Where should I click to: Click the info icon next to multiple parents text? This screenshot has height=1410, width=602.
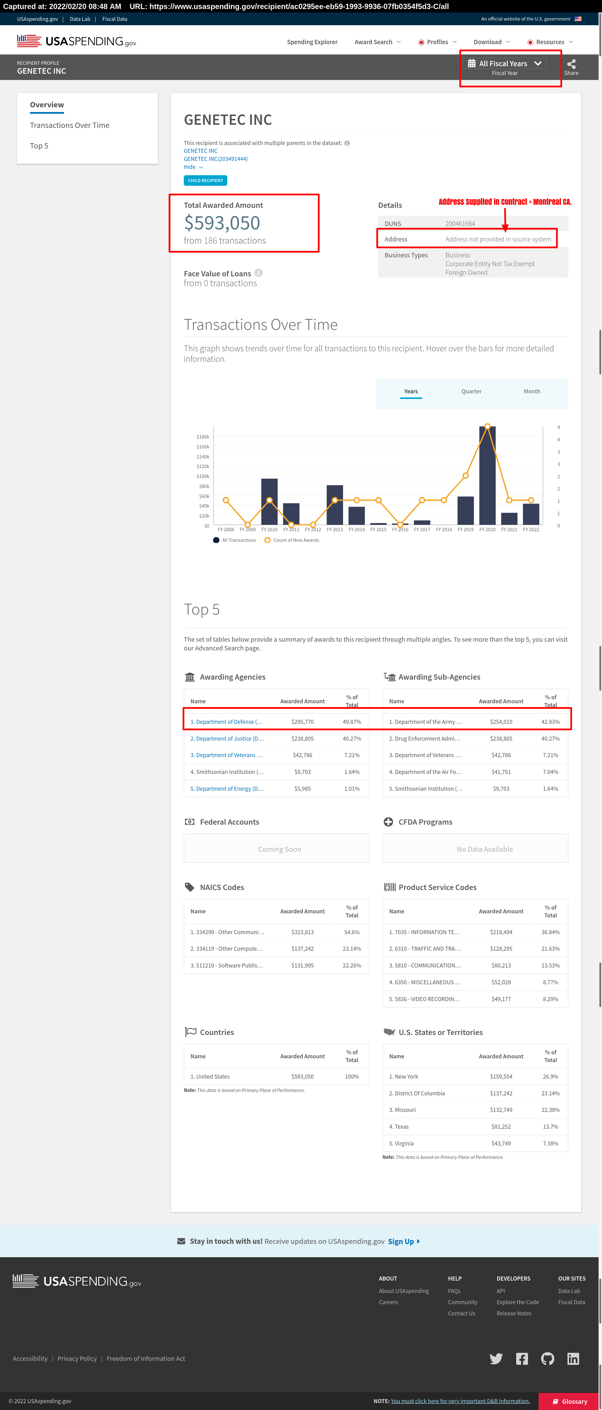347,143
